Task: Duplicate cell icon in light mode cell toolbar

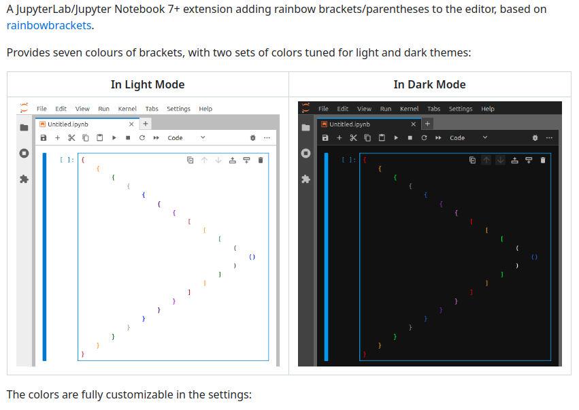Action: [191, 160]
